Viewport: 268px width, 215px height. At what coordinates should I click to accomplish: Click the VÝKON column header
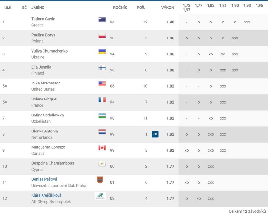(168, 8)
